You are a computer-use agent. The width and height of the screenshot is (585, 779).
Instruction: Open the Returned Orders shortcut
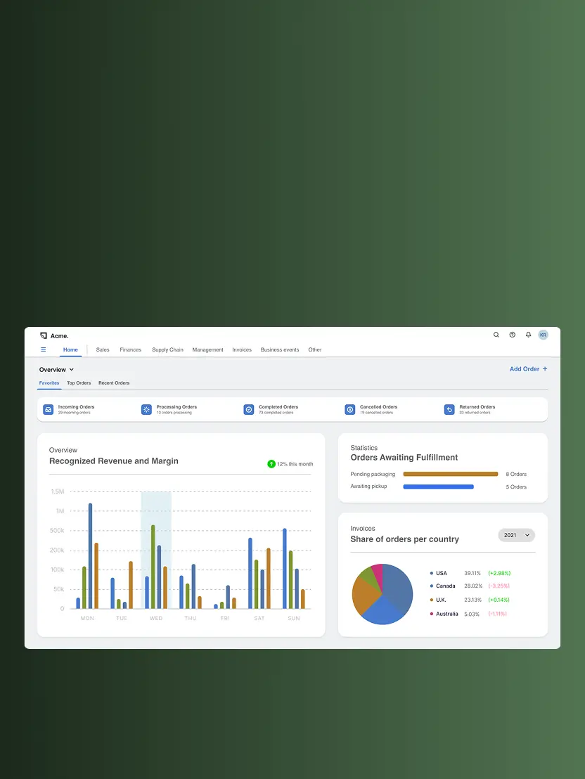pyautogui.click(x=470, y=409)
